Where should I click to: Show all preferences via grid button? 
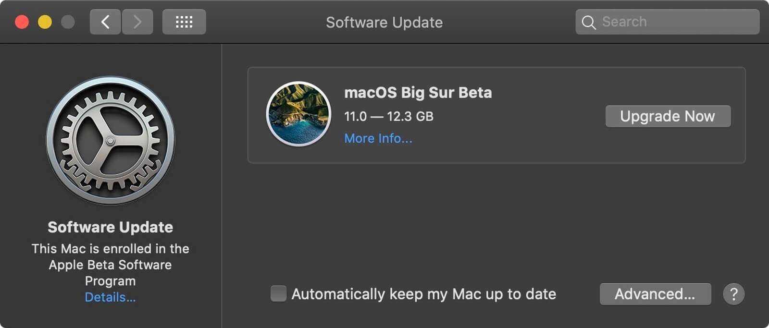click(x=184, y=22)
